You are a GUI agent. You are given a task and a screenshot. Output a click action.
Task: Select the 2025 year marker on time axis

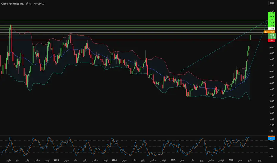[x=173, y=160]
